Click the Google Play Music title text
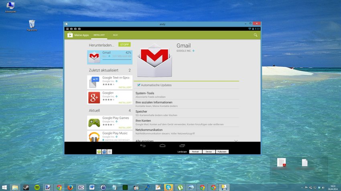This screenshot has width=341, height=191. (115, 133)
